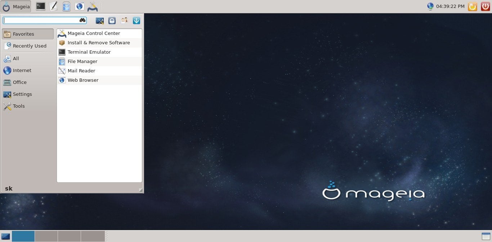Click the red power off icon

pyautogui.click(x=486, y=6)
